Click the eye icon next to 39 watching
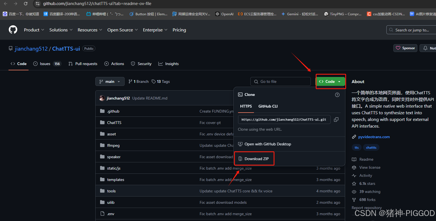 click(354, 192)
